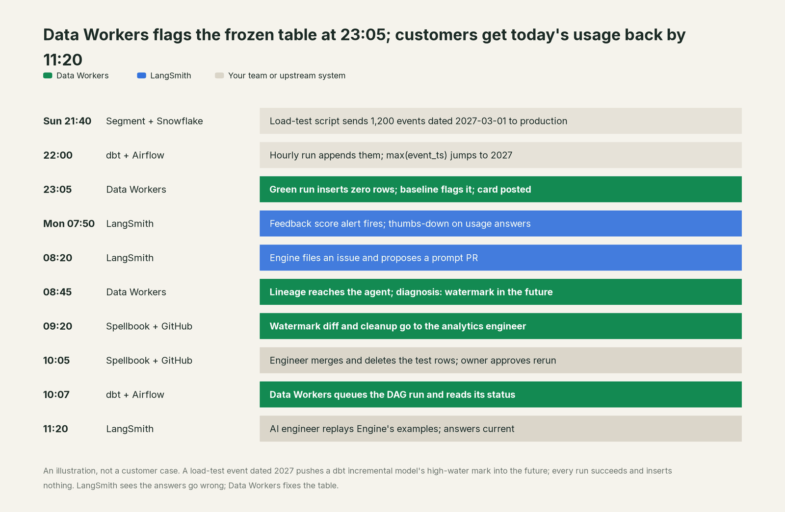The image size is (785, 512).
Task: Click the 'LangSmith' label in the Mon 07:50 row
Action: 130,223
